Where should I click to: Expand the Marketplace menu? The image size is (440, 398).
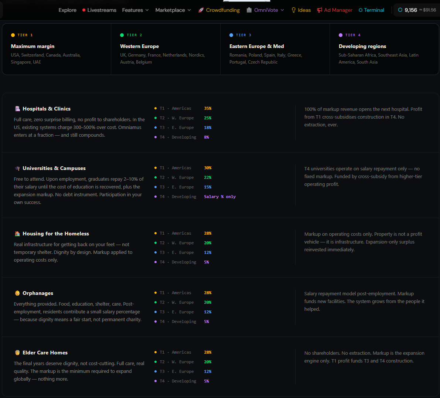pos(173,10)
